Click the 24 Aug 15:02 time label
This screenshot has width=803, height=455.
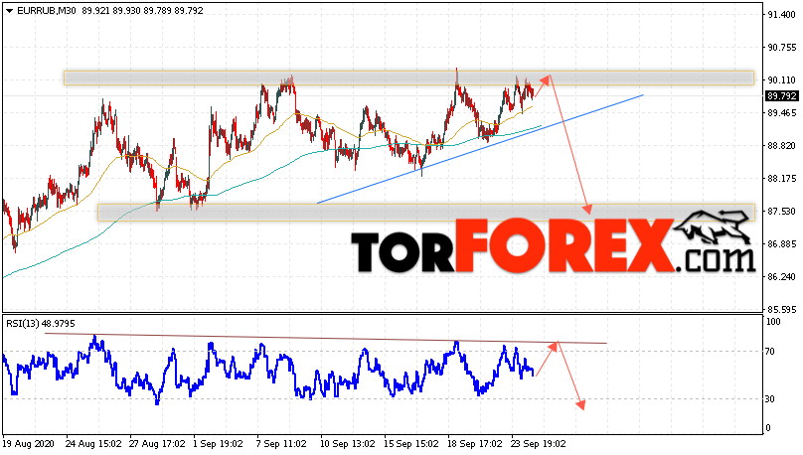(x=93, y=444)
